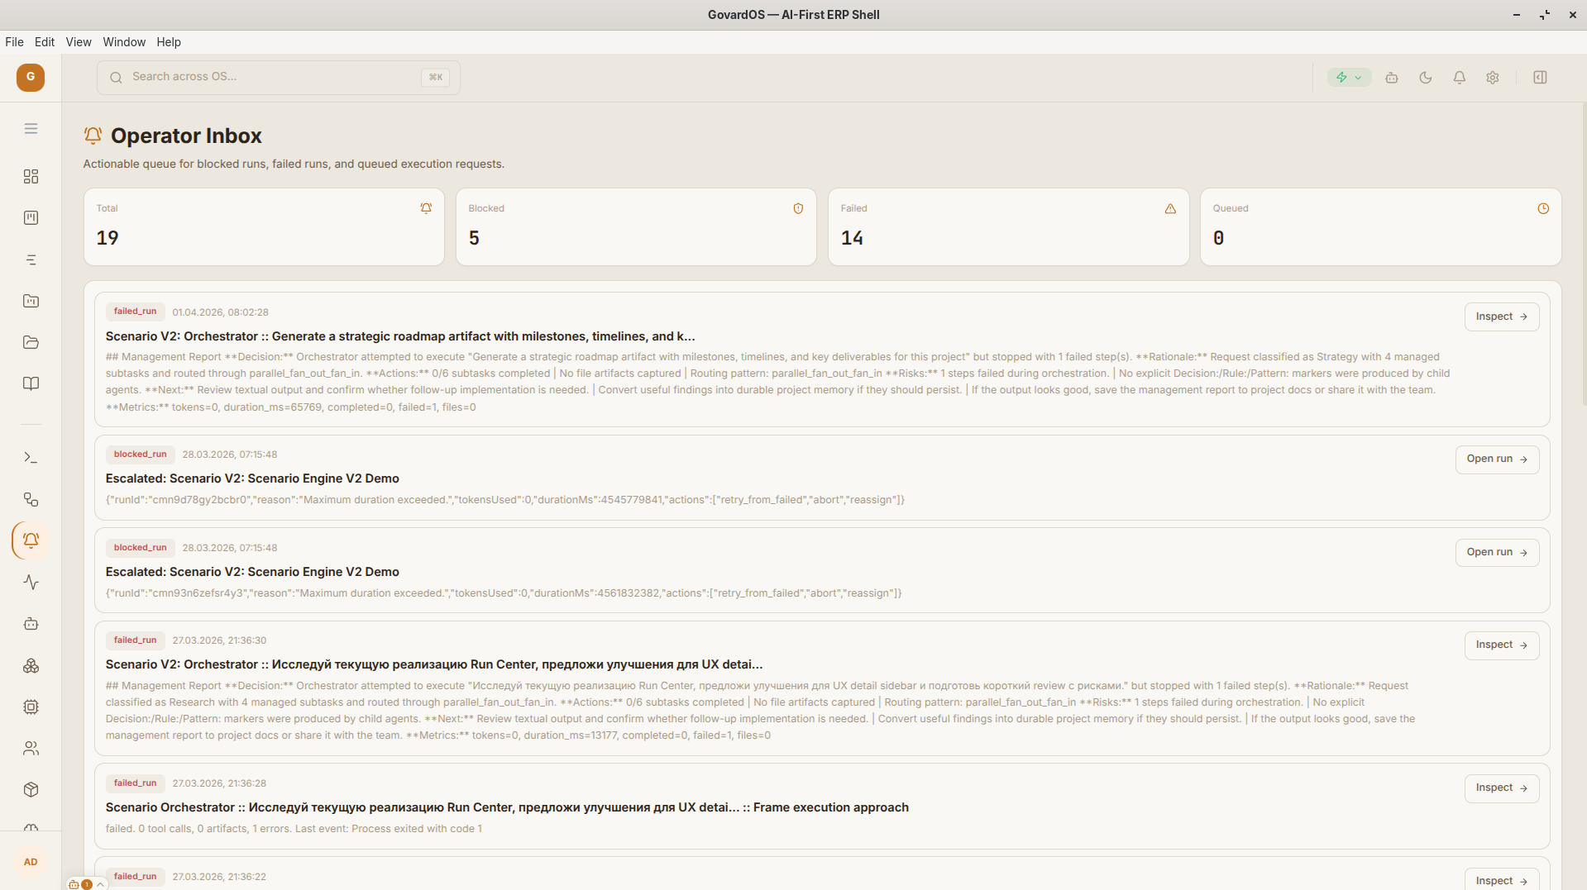This screenshot has width=1587, height=890.
Task: Open the View menu
Action: 79,42
